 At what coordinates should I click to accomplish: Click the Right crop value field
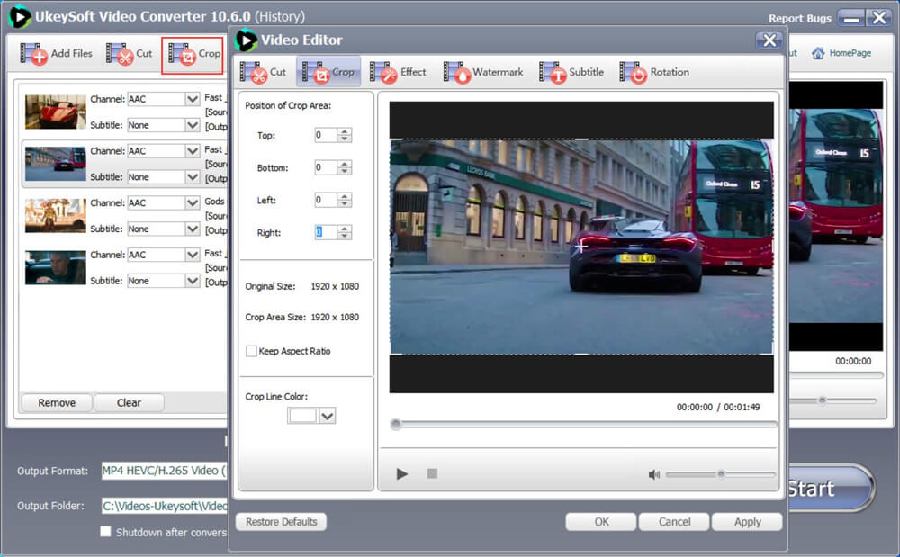pos(326,232)
